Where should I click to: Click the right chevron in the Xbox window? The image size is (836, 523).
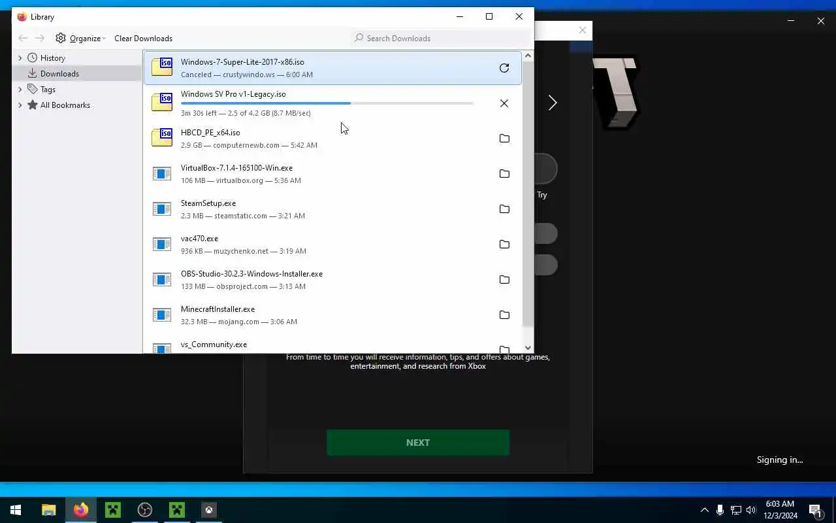(x=553, y=103)
